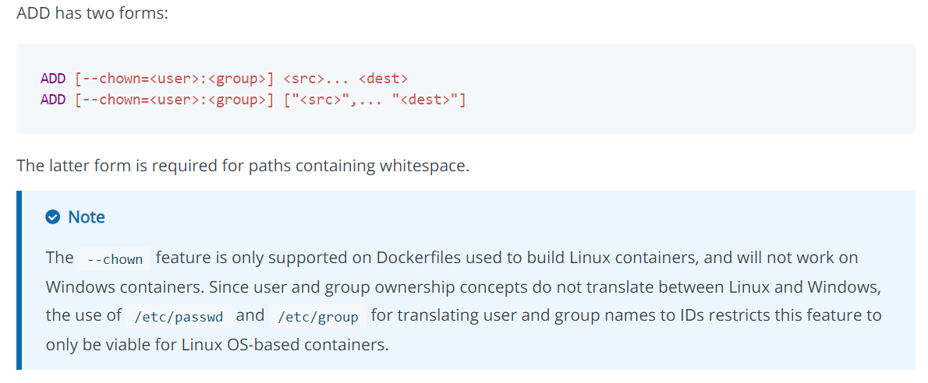Click the ADD code block area
This screenshot has width=928, height=383.
pos(466,89)
